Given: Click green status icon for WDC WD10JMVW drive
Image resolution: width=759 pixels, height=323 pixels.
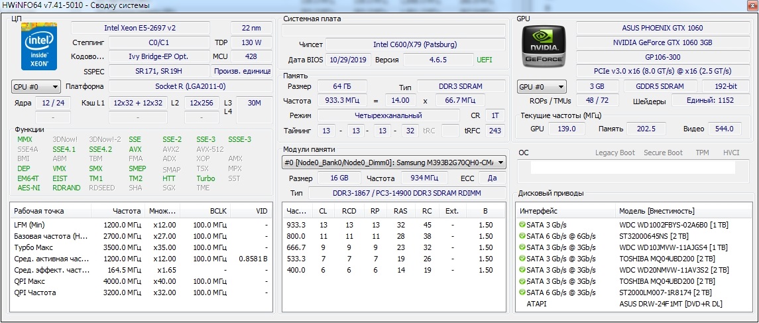Looking at the screenshot, I should point(522,247).
